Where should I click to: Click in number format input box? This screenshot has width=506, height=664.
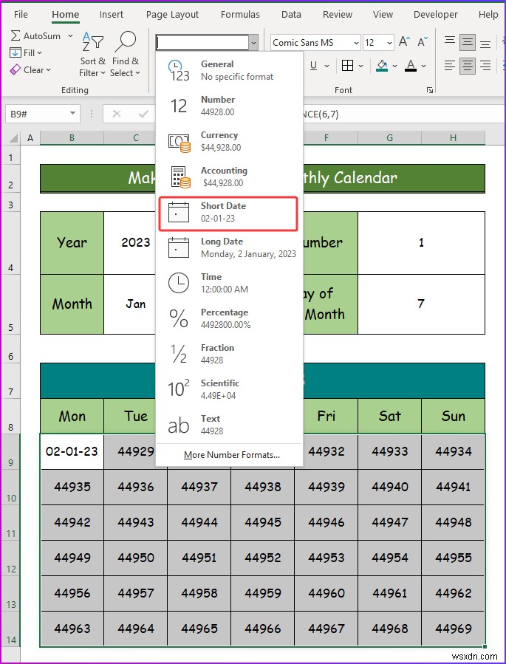202,42
